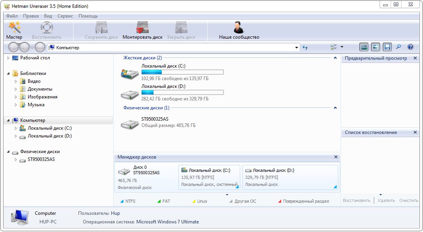
Task: Click Восстановить button in recovery list
Action: [x=356, y=200]
